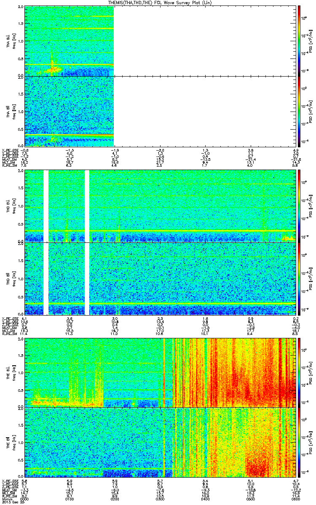The image size is (316, 505).
Task: Click the 2.0 frequency tick of THA B-perp panel
Action: click(21, 8)
